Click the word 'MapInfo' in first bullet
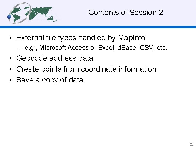 [131, 38]
